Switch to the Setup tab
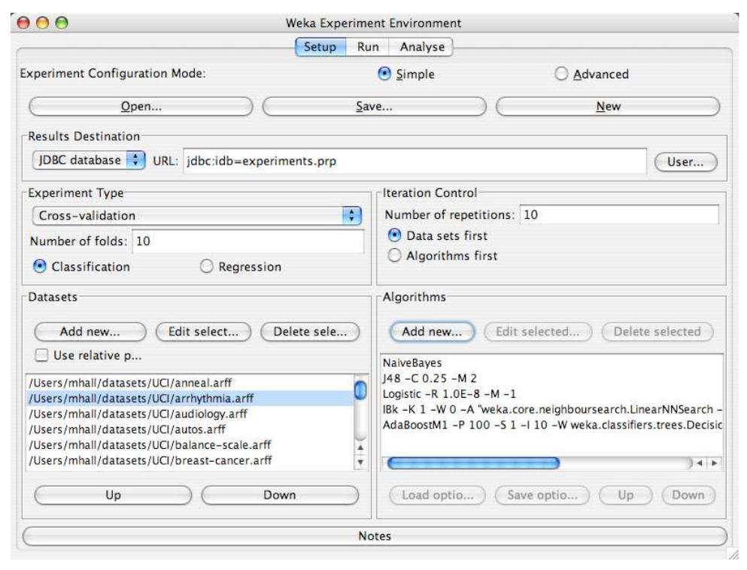747x570 pixels. [320, 47]
